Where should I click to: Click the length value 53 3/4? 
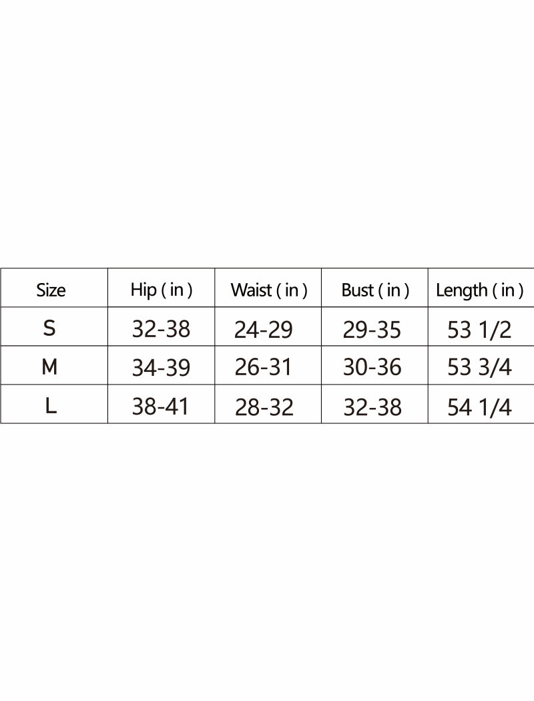click(479, 367)
